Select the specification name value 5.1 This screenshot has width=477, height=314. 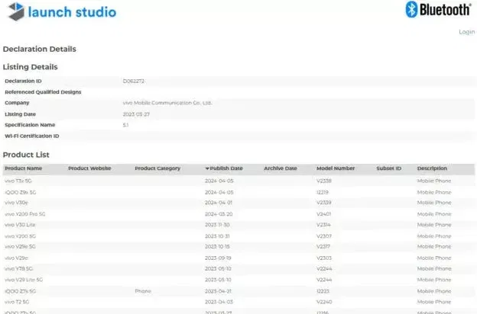pyautogui.click(x=125, y=125)
